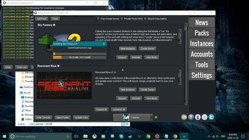Image resolution: width=249 pixels, height=140 pixels.
Task: Open the colorful Nodecraft social icon
Action: pyautogui.click(x=184, y=117)
